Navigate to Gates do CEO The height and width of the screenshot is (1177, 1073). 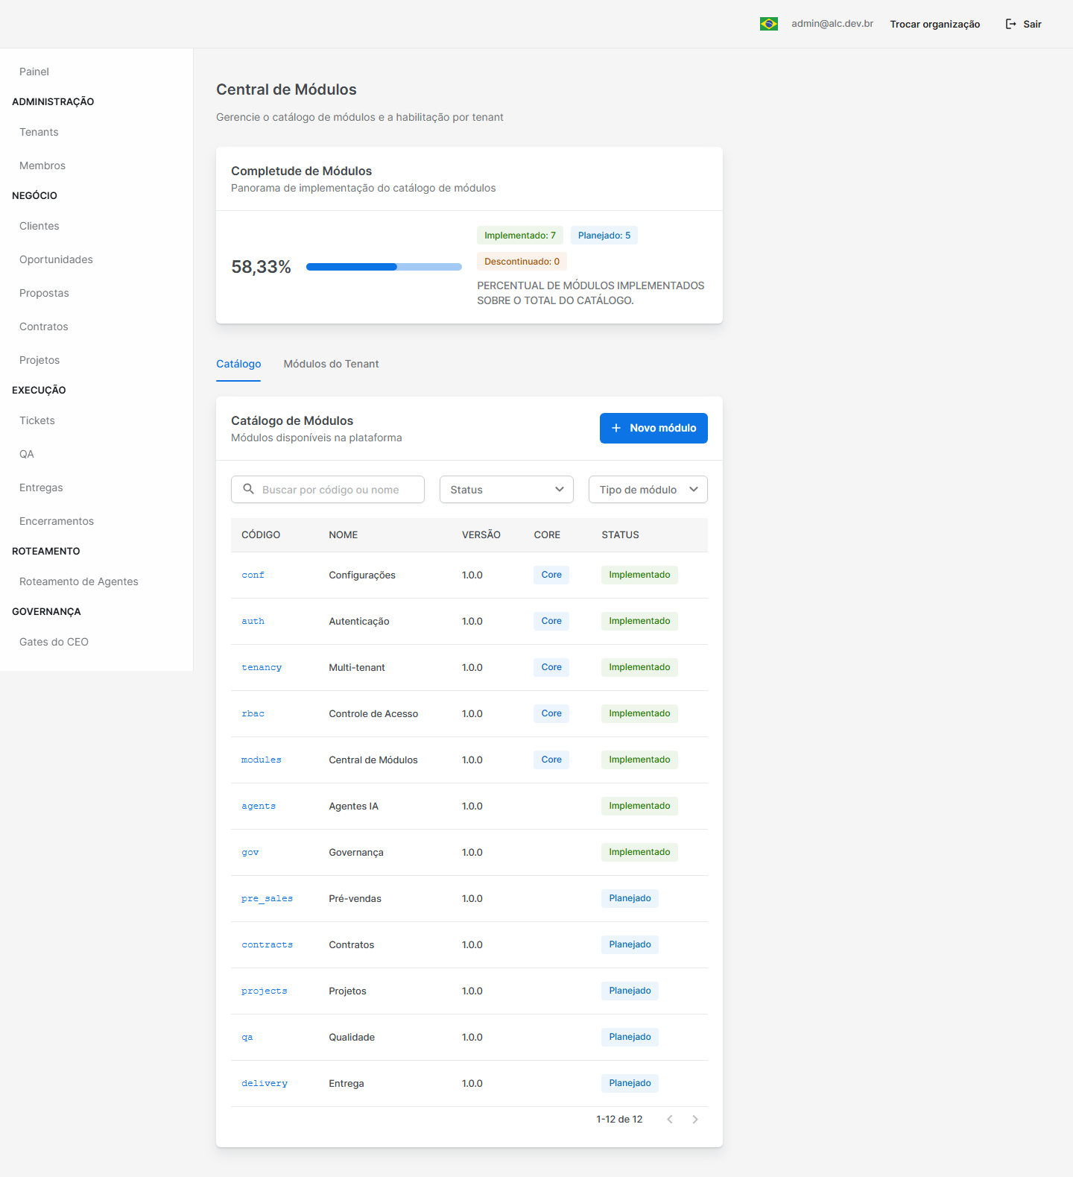54,642
